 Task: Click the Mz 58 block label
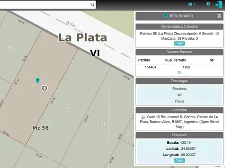pos(40,128)
